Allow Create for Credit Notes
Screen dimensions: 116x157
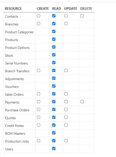click(x=38, y=125)
